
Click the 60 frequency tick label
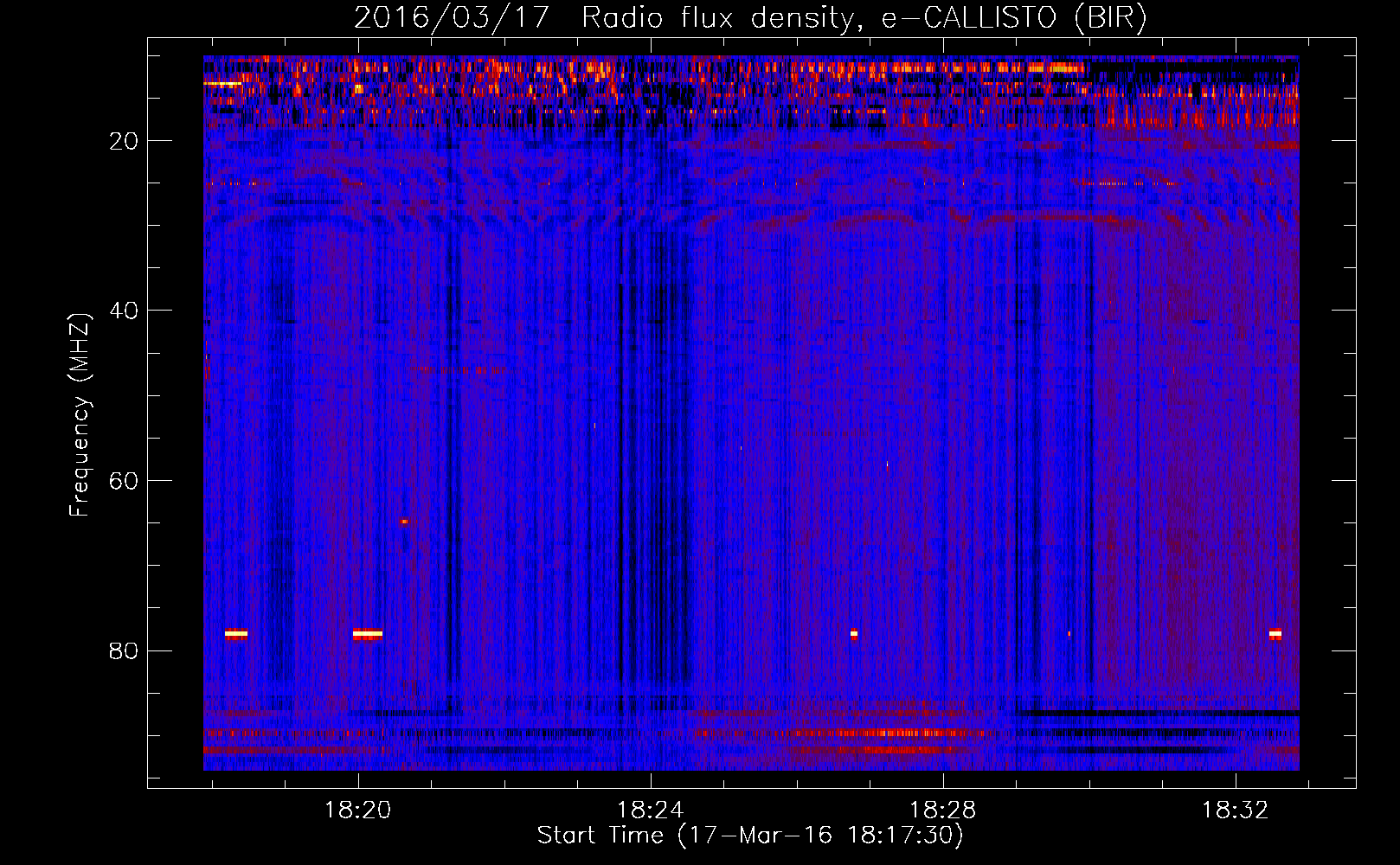point(125,481)
